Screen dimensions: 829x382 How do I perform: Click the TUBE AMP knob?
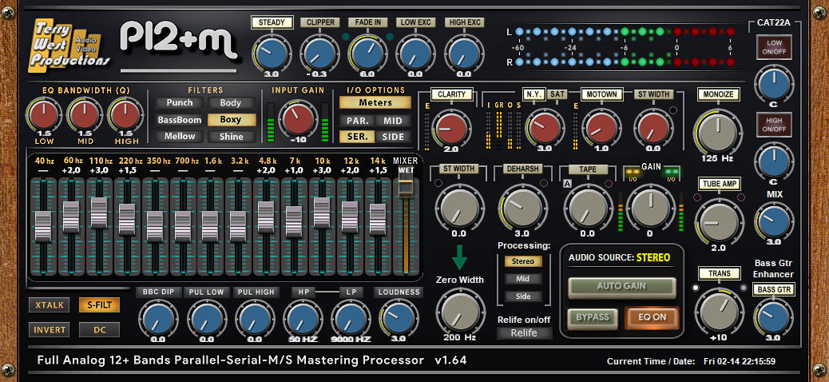coord(719,223)
